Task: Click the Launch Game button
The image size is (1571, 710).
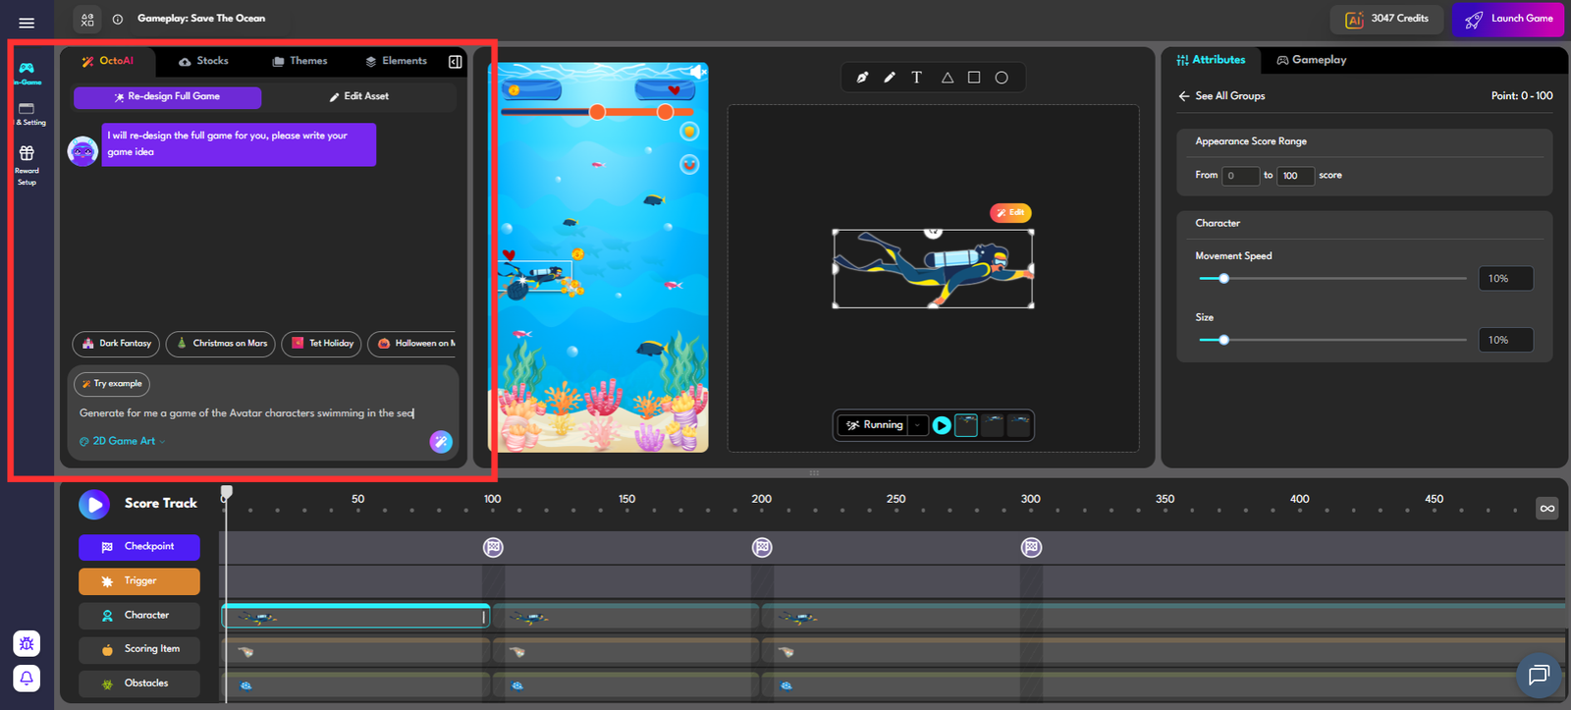Action: [1508, 19]
